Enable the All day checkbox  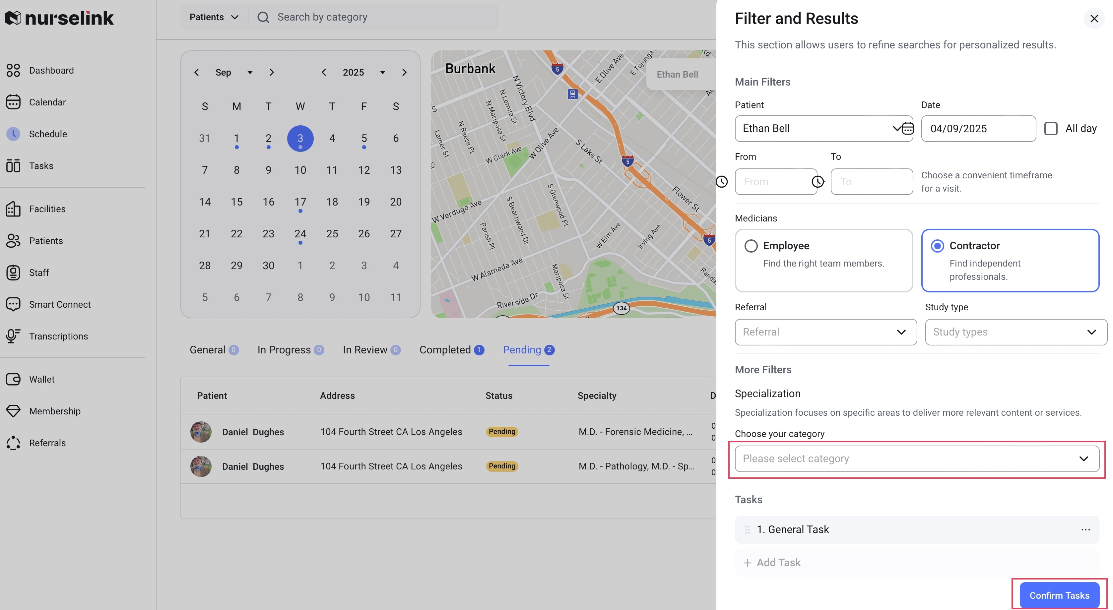tap(1051, 129)
